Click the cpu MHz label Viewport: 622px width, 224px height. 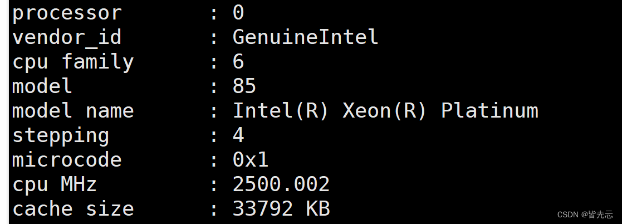click(55, 186)
